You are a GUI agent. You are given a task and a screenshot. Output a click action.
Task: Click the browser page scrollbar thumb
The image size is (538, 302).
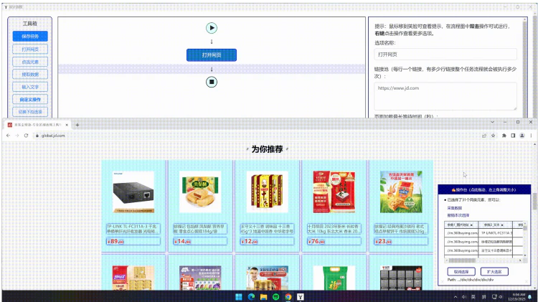click(535, 202)
